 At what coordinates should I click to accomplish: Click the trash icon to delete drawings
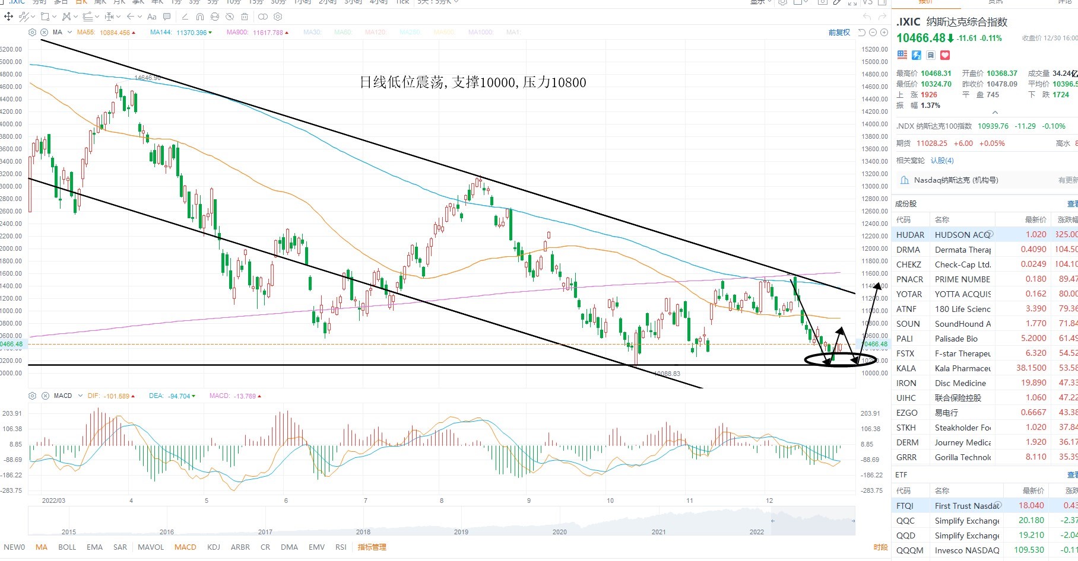(x=245, y=17)
